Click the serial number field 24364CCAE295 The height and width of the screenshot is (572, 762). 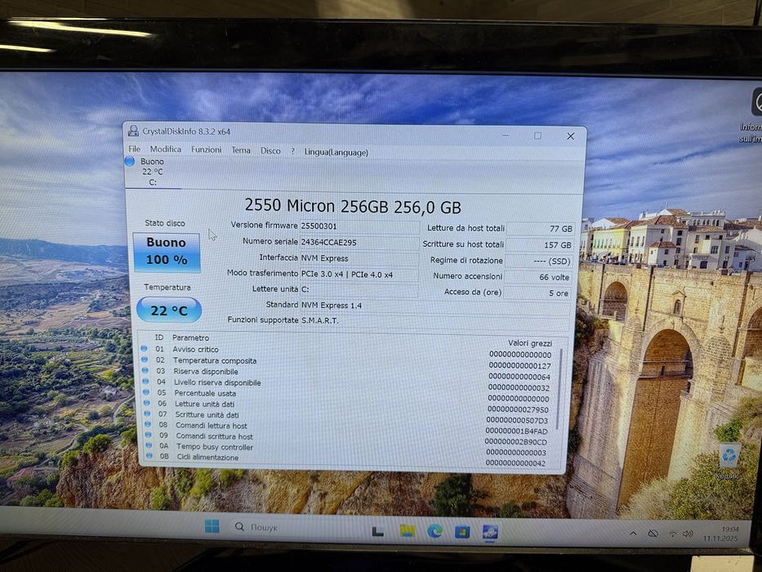[x=359, y=242]
